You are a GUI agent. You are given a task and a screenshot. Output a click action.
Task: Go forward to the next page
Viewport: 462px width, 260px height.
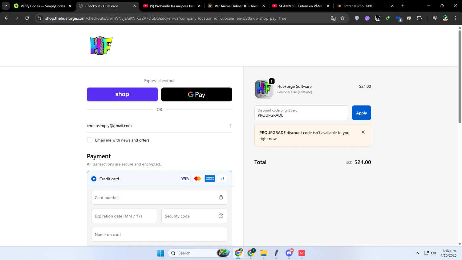(x=17, y=18)
